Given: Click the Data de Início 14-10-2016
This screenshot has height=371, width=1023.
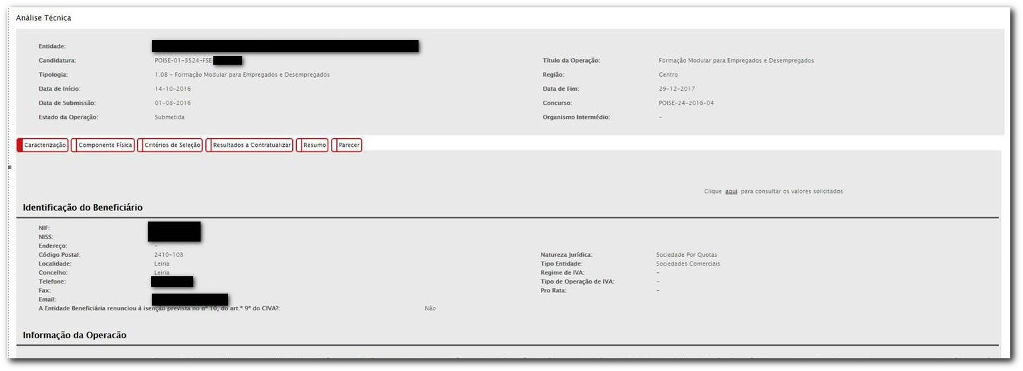Looking at the screenshot, I should (173, 89).
